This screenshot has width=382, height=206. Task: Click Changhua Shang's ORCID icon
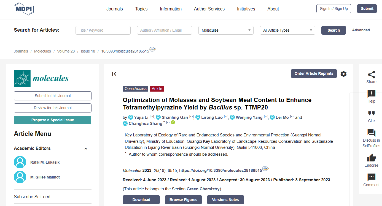click(x=173, y=123)
